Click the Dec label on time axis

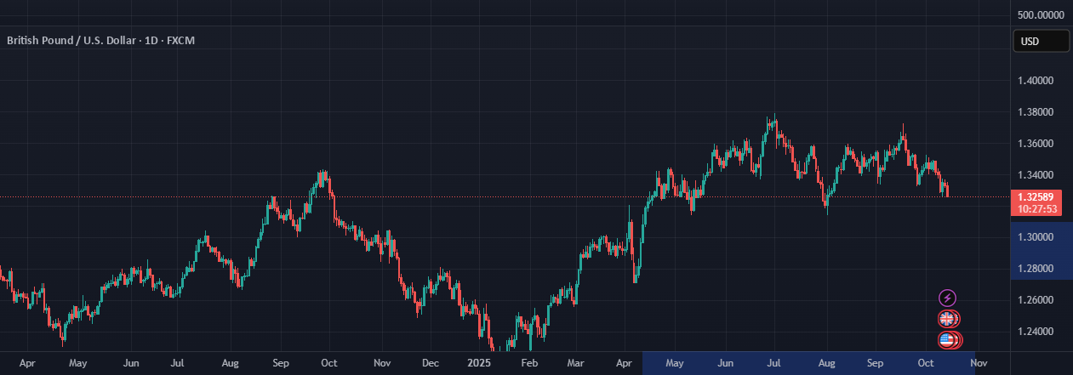pyautogui.click(x=430, y=363)
